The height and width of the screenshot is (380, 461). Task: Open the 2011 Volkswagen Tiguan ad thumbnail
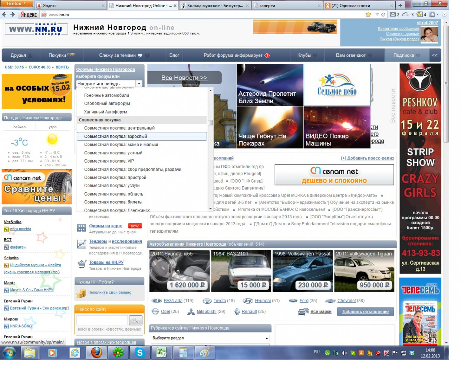[364, 271]
